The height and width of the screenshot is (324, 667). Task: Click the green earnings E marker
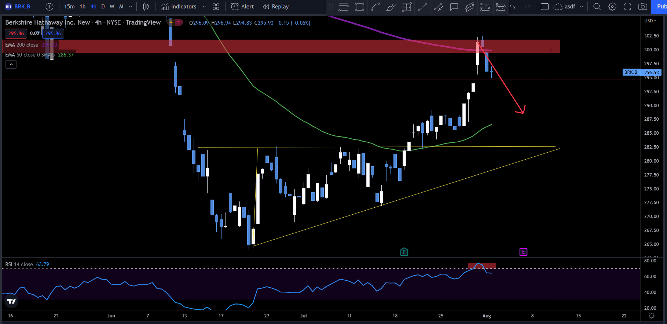[x=404, y=252]
